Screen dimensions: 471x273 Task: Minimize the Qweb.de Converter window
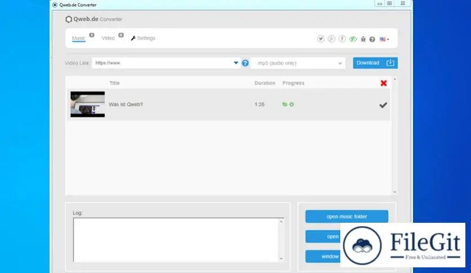(x=380, y=3)
